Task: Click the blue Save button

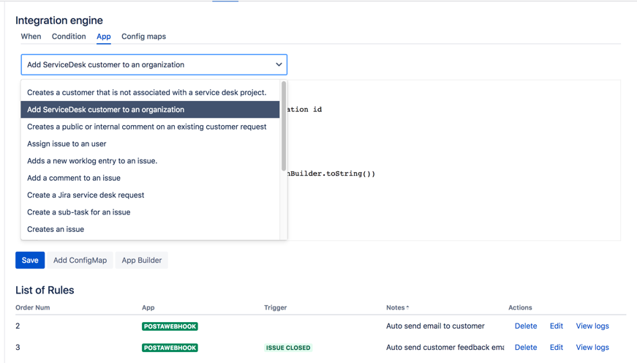Action: click(x=30, y=261)
